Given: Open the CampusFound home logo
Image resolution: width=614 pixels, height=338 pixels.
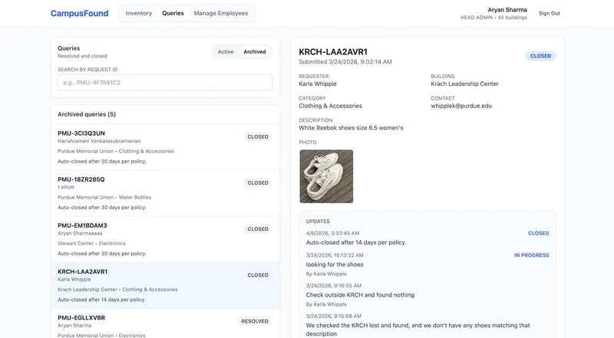Looking at the screenshot, I should click(x=80, y=13).
